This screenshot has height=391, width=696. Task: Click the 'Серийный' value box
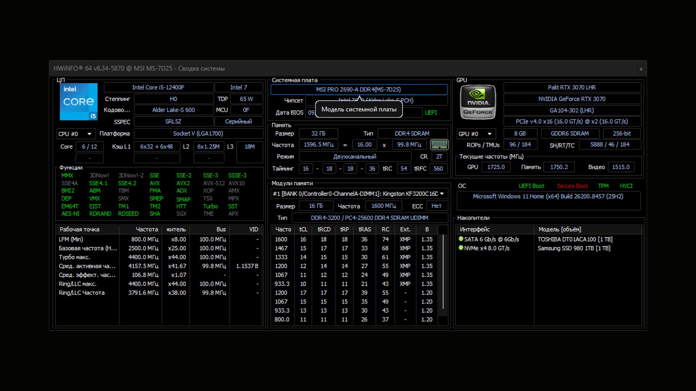click(239, 122)
